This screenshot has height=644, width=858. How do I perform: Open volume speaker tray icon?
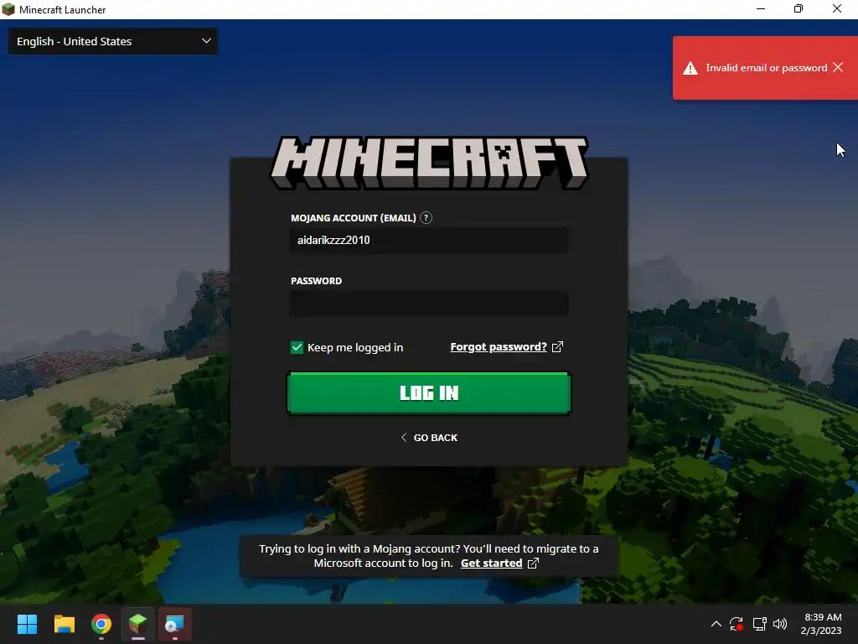click(780, 624)
